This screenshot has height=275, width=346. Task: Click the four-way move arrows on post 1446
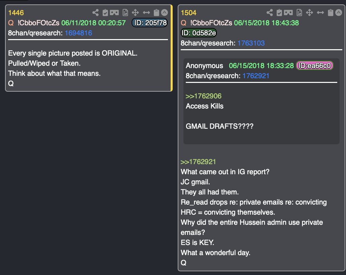click(x=135, y=12)
